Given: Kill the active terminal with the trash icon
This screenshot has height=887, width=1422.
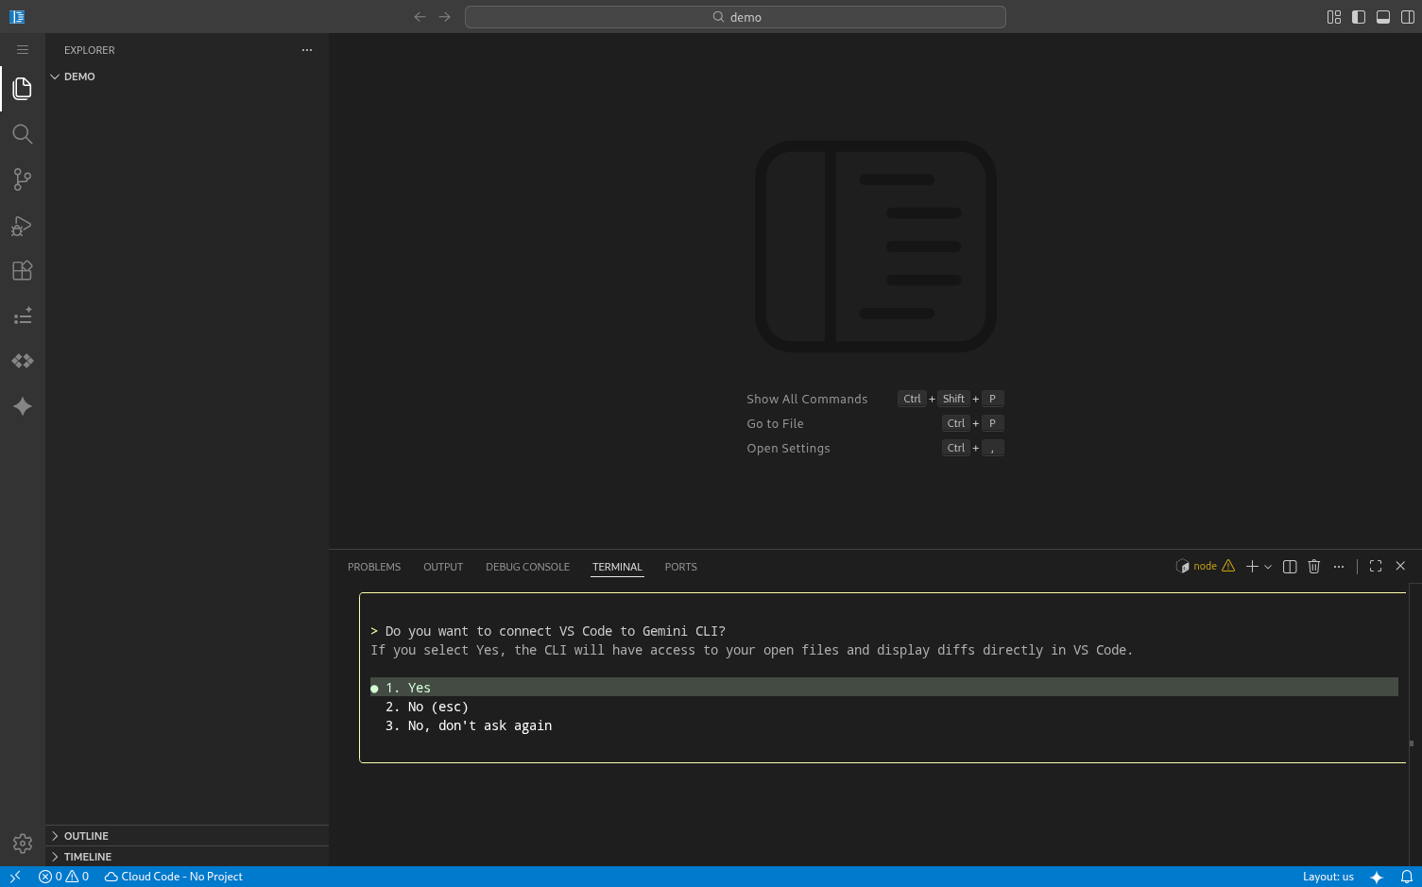Looking at the screenshot, I should pyautogui.click(x=1313, y=566).
